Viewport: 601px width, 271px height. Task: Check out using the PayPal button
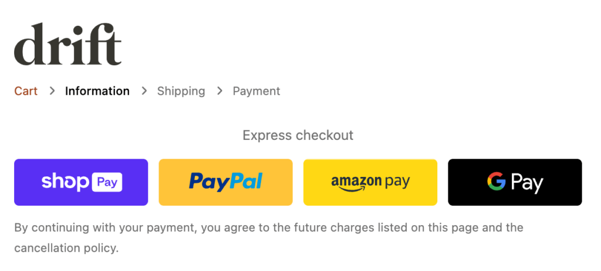[x=225, y=182]
